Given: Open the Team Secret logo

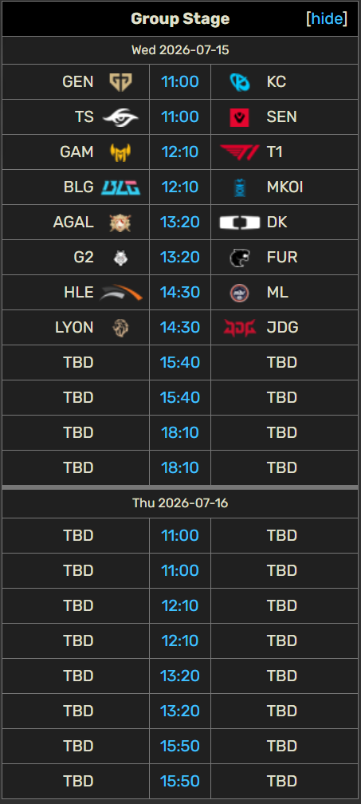Looking at the screenshot, I should [x=121, y=117].
